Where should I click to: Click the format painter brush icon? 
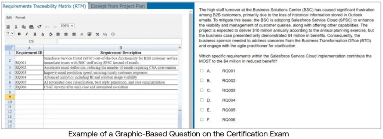tap(39, 26)
